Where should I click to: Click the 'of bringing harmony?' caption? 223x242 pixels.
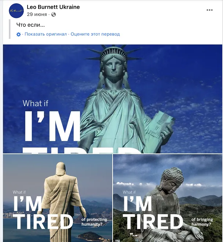[202, 222]
